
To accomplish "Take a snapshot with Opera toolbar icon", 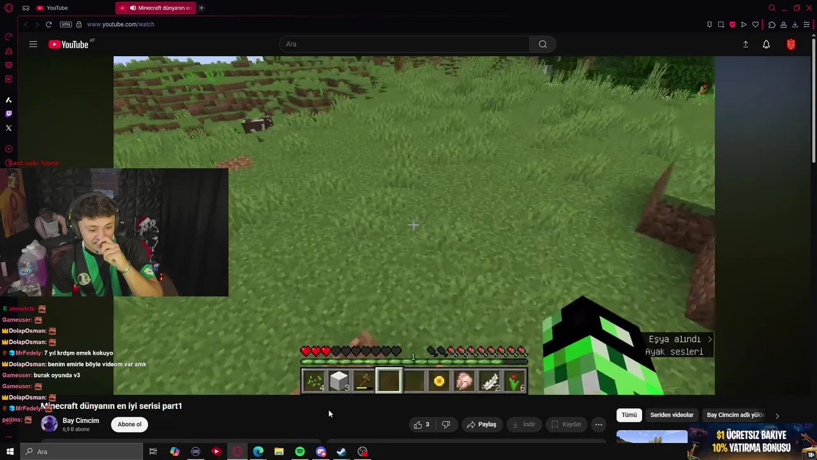I will (721, 24).
